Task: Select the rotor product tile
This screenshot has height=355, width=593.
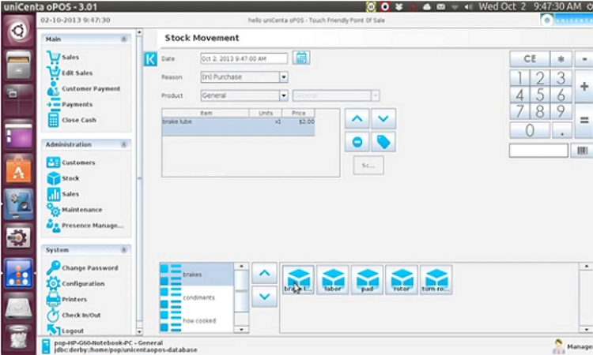Action: (x=402, y=279)
